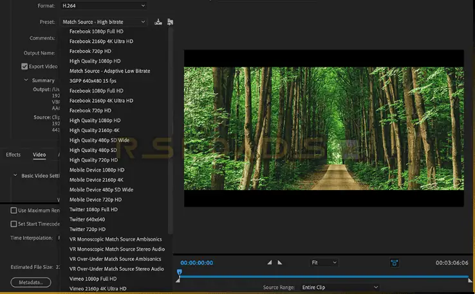The width and height of the screenshot is (475, 294).
Task: Click the Set In Point triangle icon
Action: tap(269, 263)
